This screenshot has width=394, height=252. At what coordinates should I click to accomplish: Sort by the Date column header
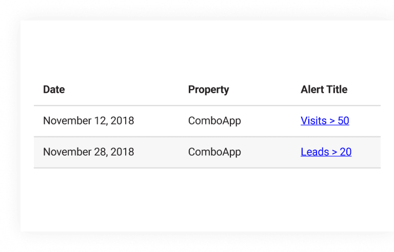[x=54, y=90]
